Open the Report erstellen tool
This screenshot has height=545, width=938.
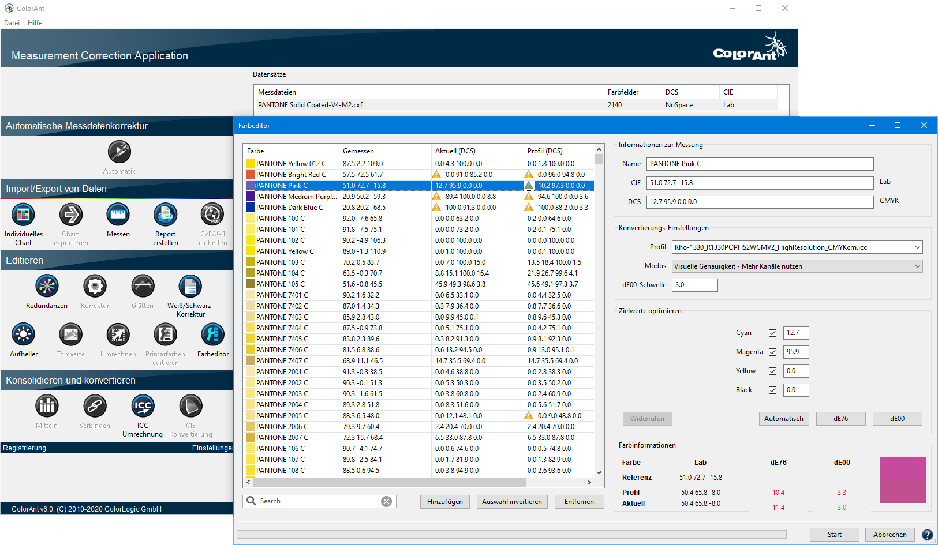tap(165, 215)
